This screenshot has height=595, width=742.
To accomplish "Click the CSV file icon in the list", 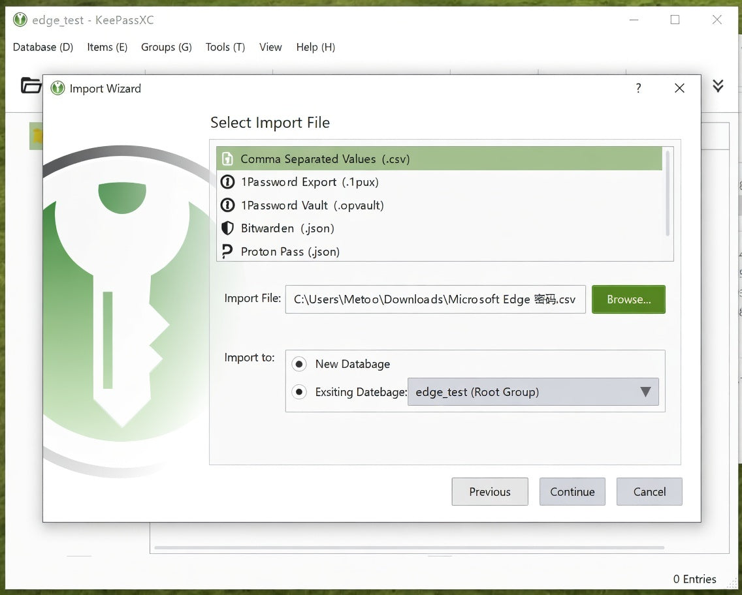I will pos(227,159).
